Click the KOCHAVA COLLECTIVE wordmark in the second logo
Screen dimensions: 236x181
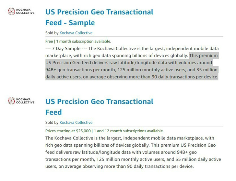25,101
